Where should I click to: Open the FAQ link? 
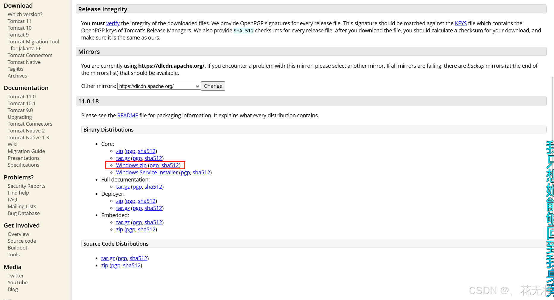(x=12, y=200)
